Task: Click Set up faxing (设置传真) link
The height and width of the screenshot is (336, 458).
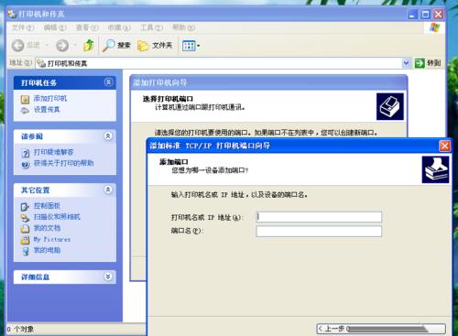Action: (47, 110)
